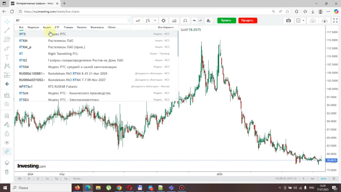
Task: Load chart layout from cloud
Action: point(313,21)
